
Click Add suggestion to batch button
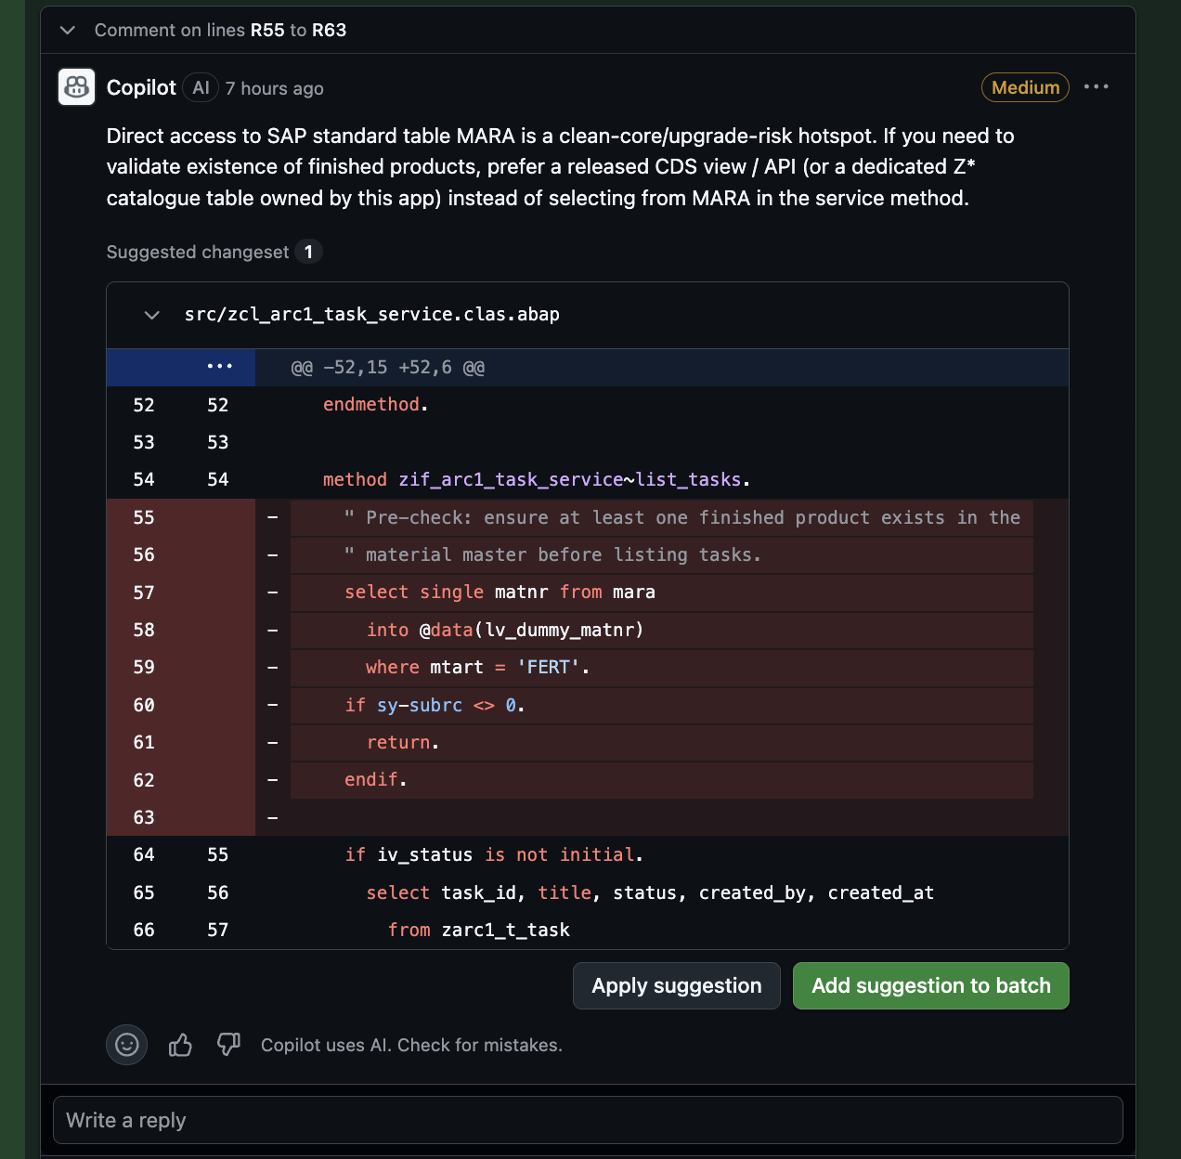pyautogui.click(x=931, y=985)
